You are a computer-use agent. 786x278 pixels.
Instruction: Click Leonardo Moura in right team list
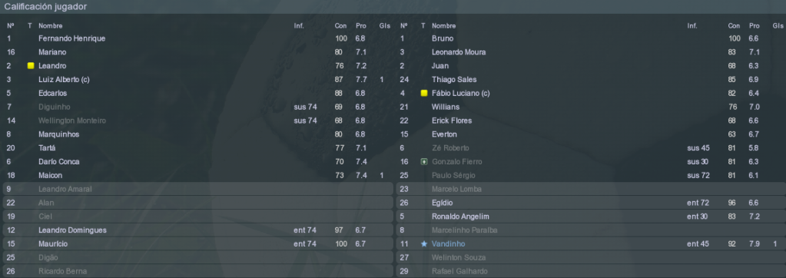coord(458,52)
